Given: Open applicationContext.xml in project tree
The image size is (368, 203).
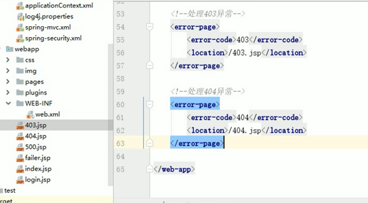Looking at the screenshot, I should [x=59, y=5].
